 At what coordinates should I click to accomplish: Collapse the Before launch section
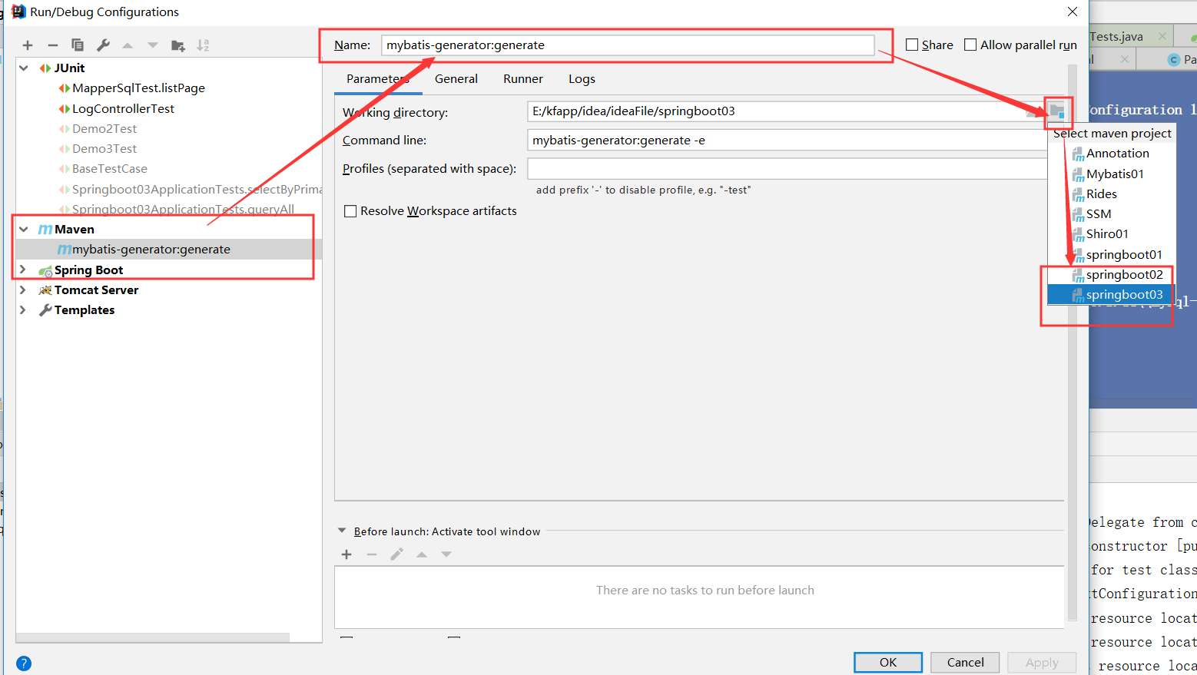pyautogui.click(x=341, y=530)
